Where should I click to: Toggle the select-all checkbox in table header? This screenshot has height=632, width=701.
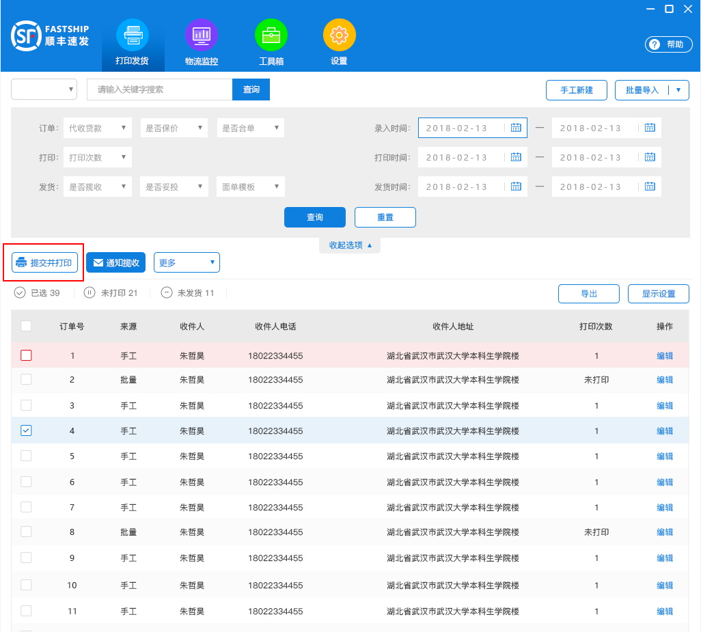coord(26,326)
